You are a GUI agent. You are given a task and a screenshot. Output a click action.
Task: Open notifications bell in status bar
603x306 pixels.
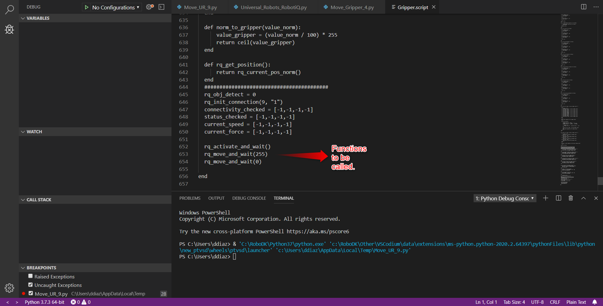point(595,302)
